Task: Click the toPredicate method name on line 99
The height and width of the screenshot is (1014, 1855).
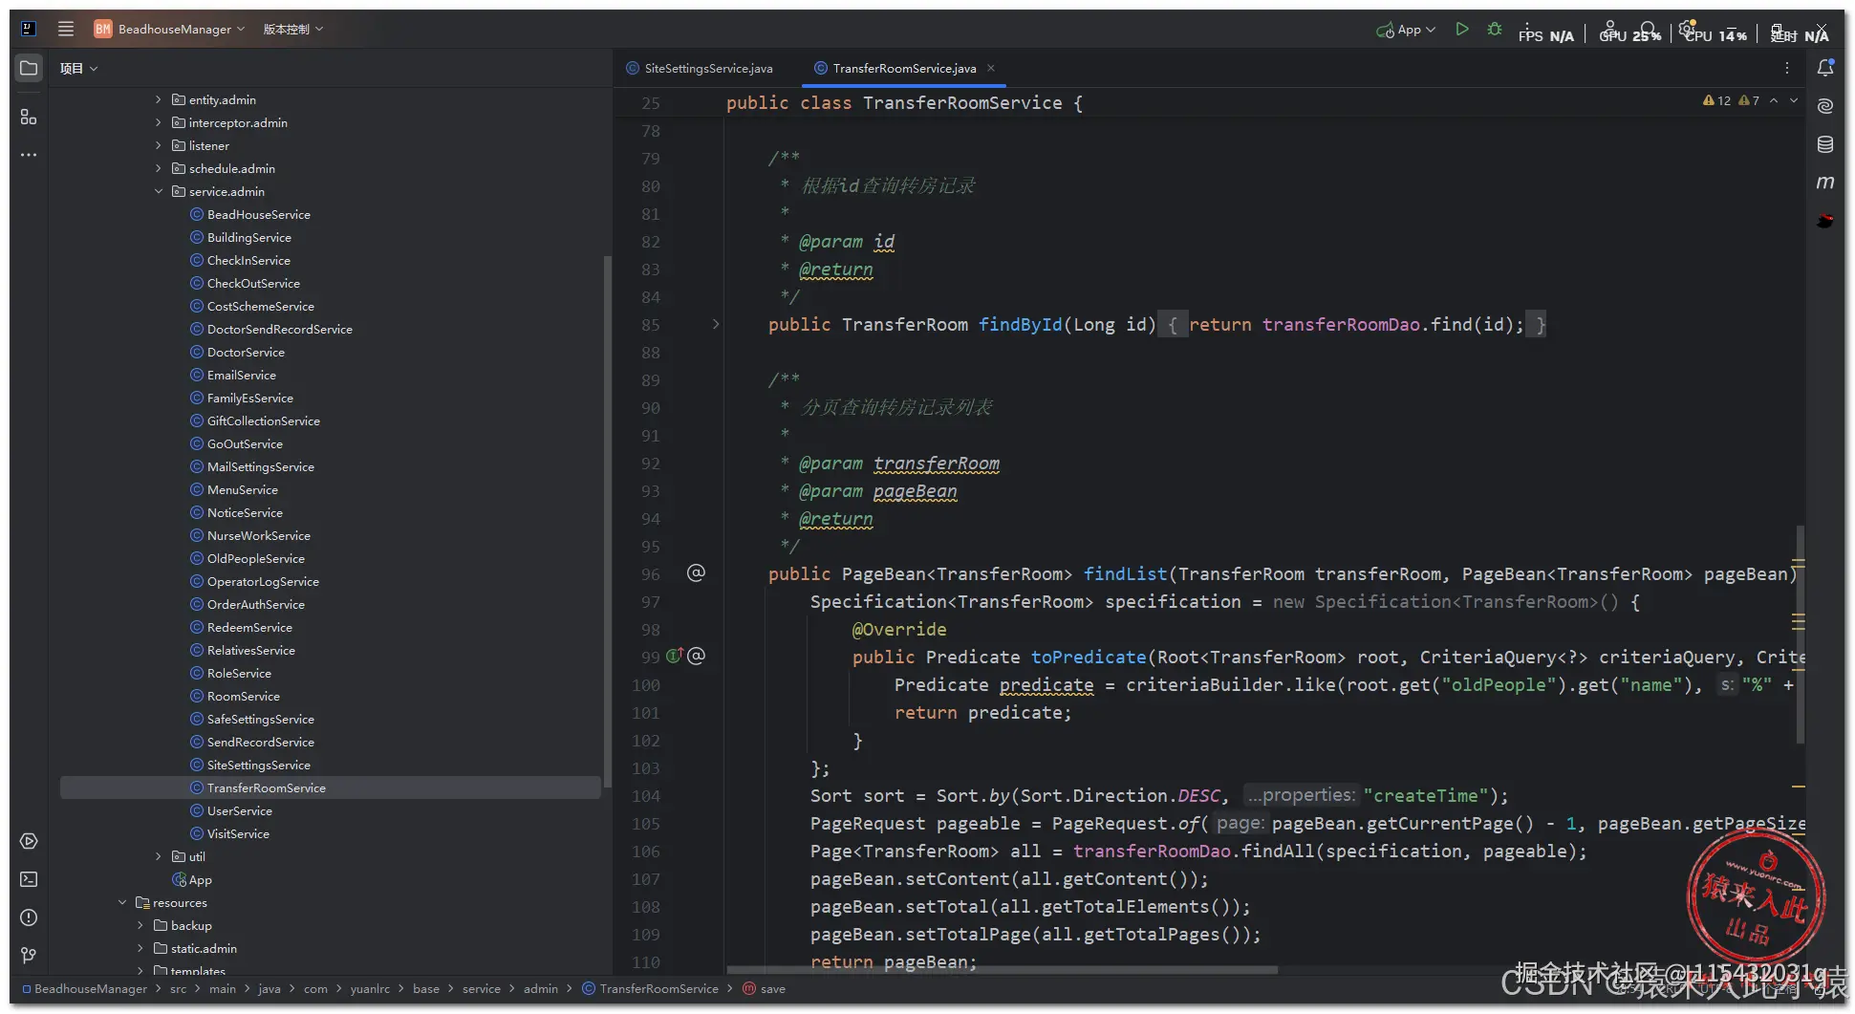Action: coord(1088,657)
